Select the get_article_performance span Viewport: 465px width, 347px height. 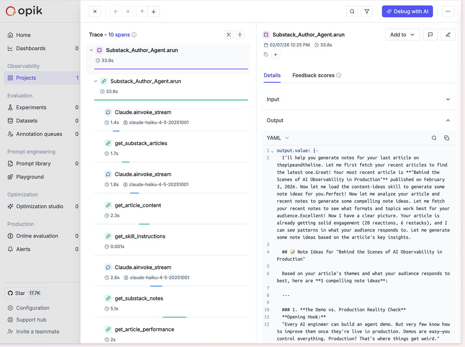click(171, 334)
